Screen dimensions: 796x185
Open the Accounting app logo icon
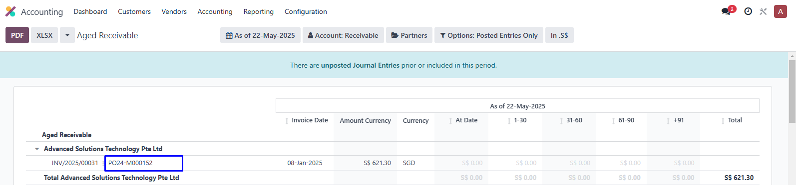(10, 11)
